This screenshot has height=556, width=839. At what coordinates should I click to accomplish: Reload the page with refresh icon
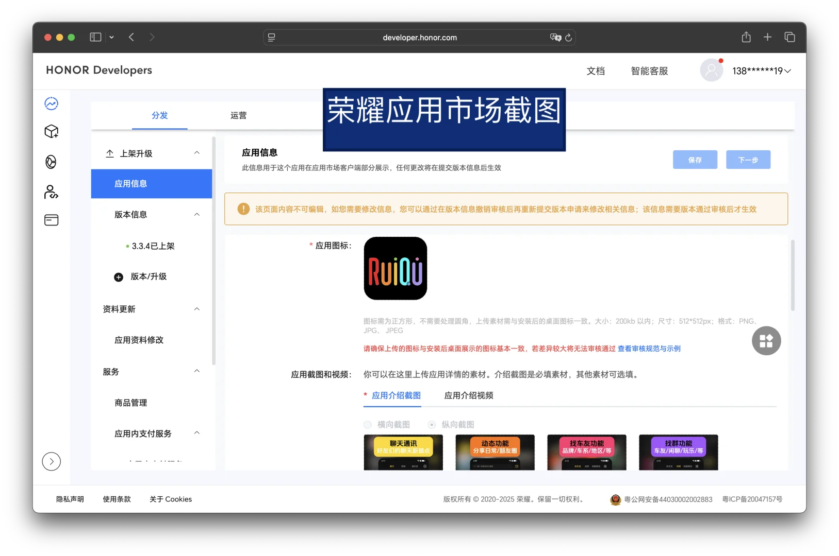pos(568,38)
